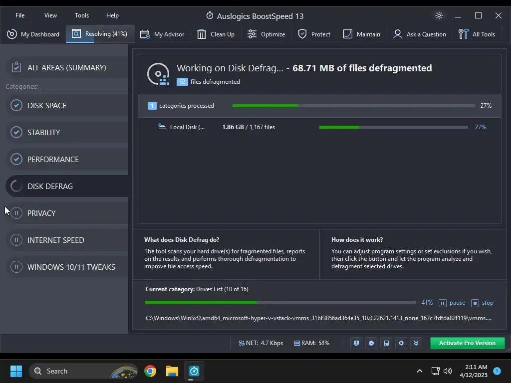Click the 12 files defragmented badge
Screen dimensions: 511x383
(182, 82)
